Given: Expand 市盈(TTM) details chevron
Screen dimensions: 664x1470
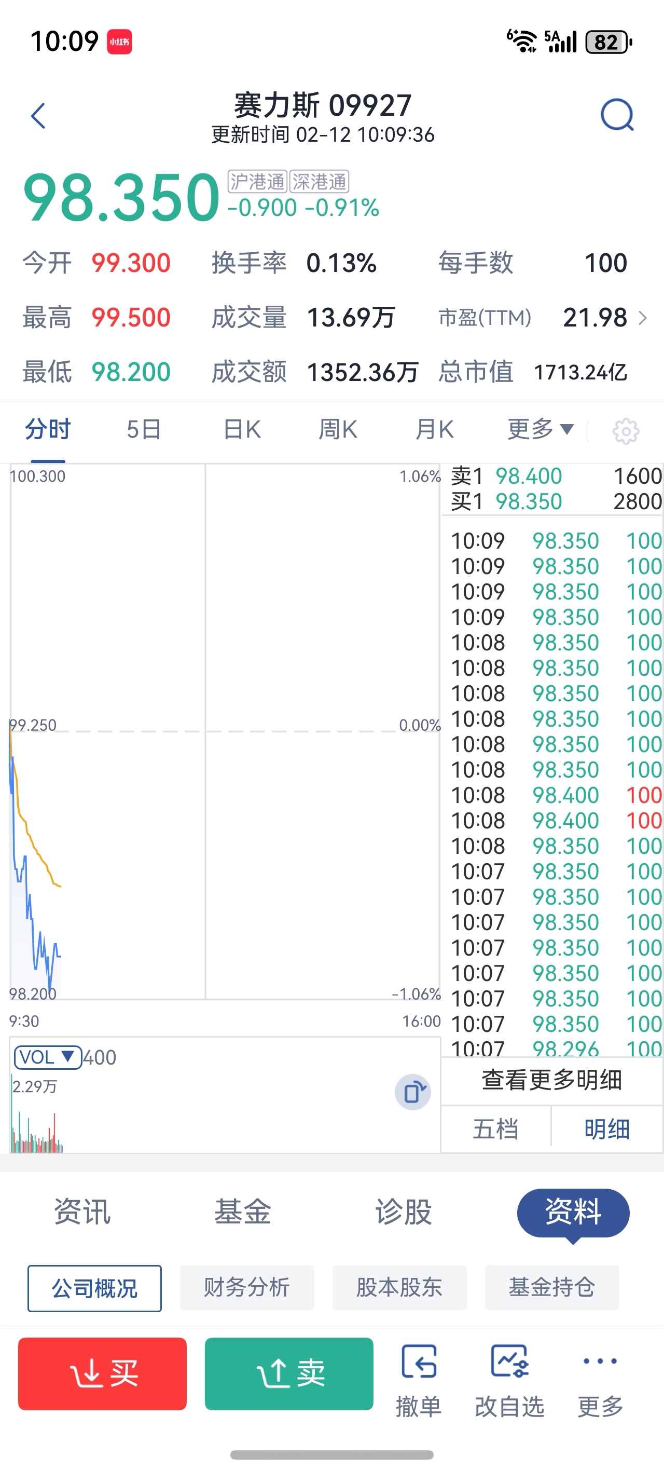Looking at the screenshot, I should coord(643,317).
